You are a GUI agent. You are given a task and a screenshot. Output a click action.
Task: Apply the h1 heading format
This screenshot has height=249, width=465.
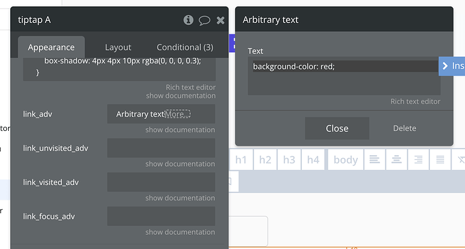point(241,160)
